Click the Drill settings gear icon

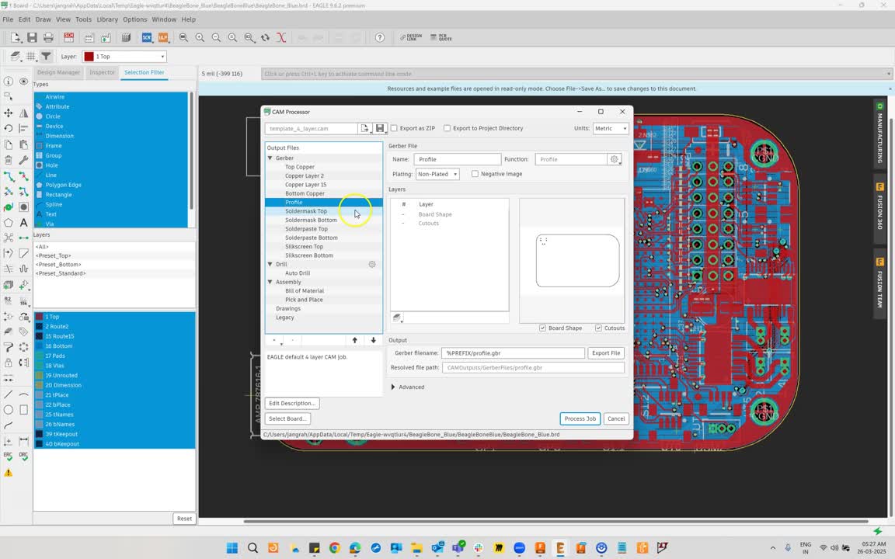pos(372,264)
